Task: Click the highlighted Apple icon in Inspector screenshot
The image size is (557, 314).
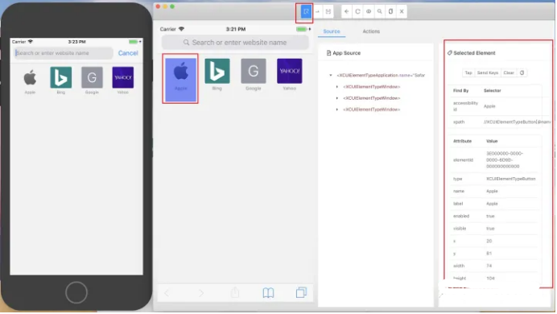Action: click(180, 79)
